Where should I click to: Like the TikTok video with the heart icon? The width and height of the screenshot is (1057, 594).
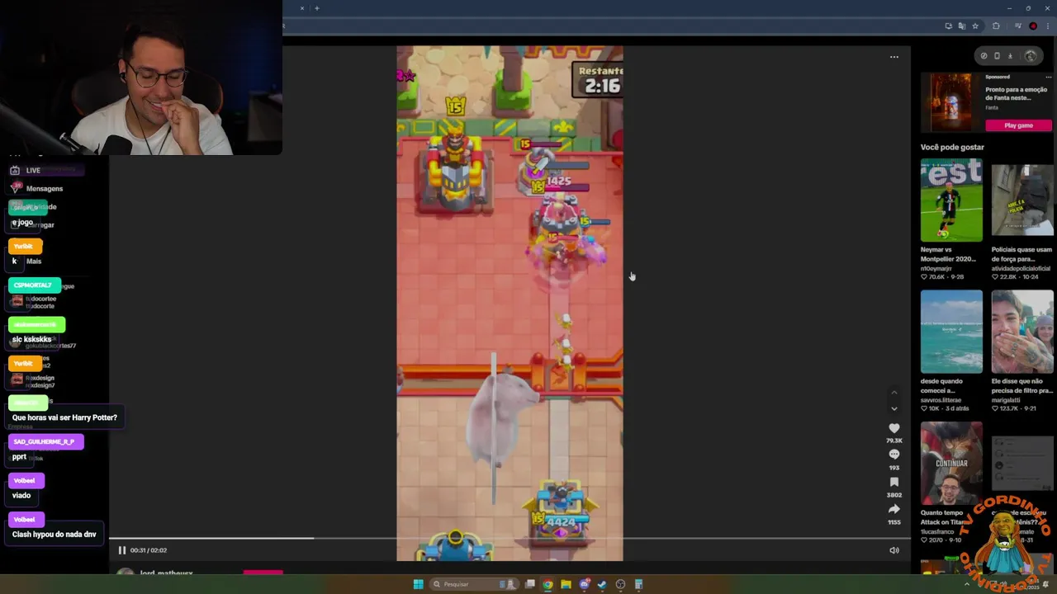tap(893, 428)
